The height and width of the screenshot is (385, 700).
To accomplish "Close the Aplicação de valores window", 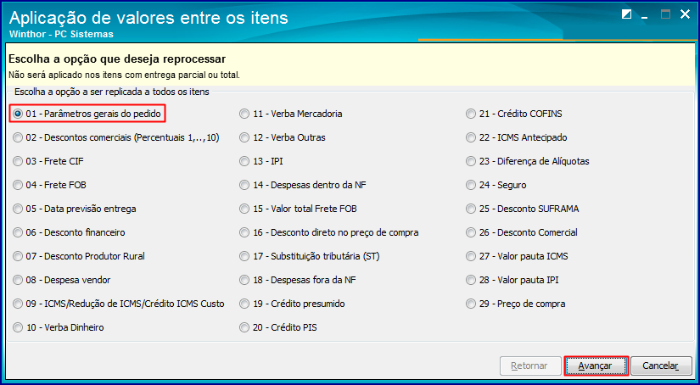I will pos(685,14).
